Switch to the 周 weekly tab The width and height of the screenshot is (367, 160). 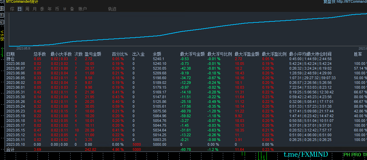click(27, 9)
